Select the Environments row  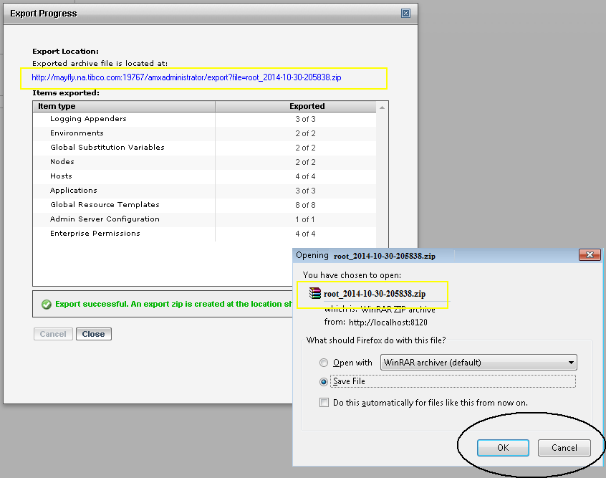tap(204, 133)
